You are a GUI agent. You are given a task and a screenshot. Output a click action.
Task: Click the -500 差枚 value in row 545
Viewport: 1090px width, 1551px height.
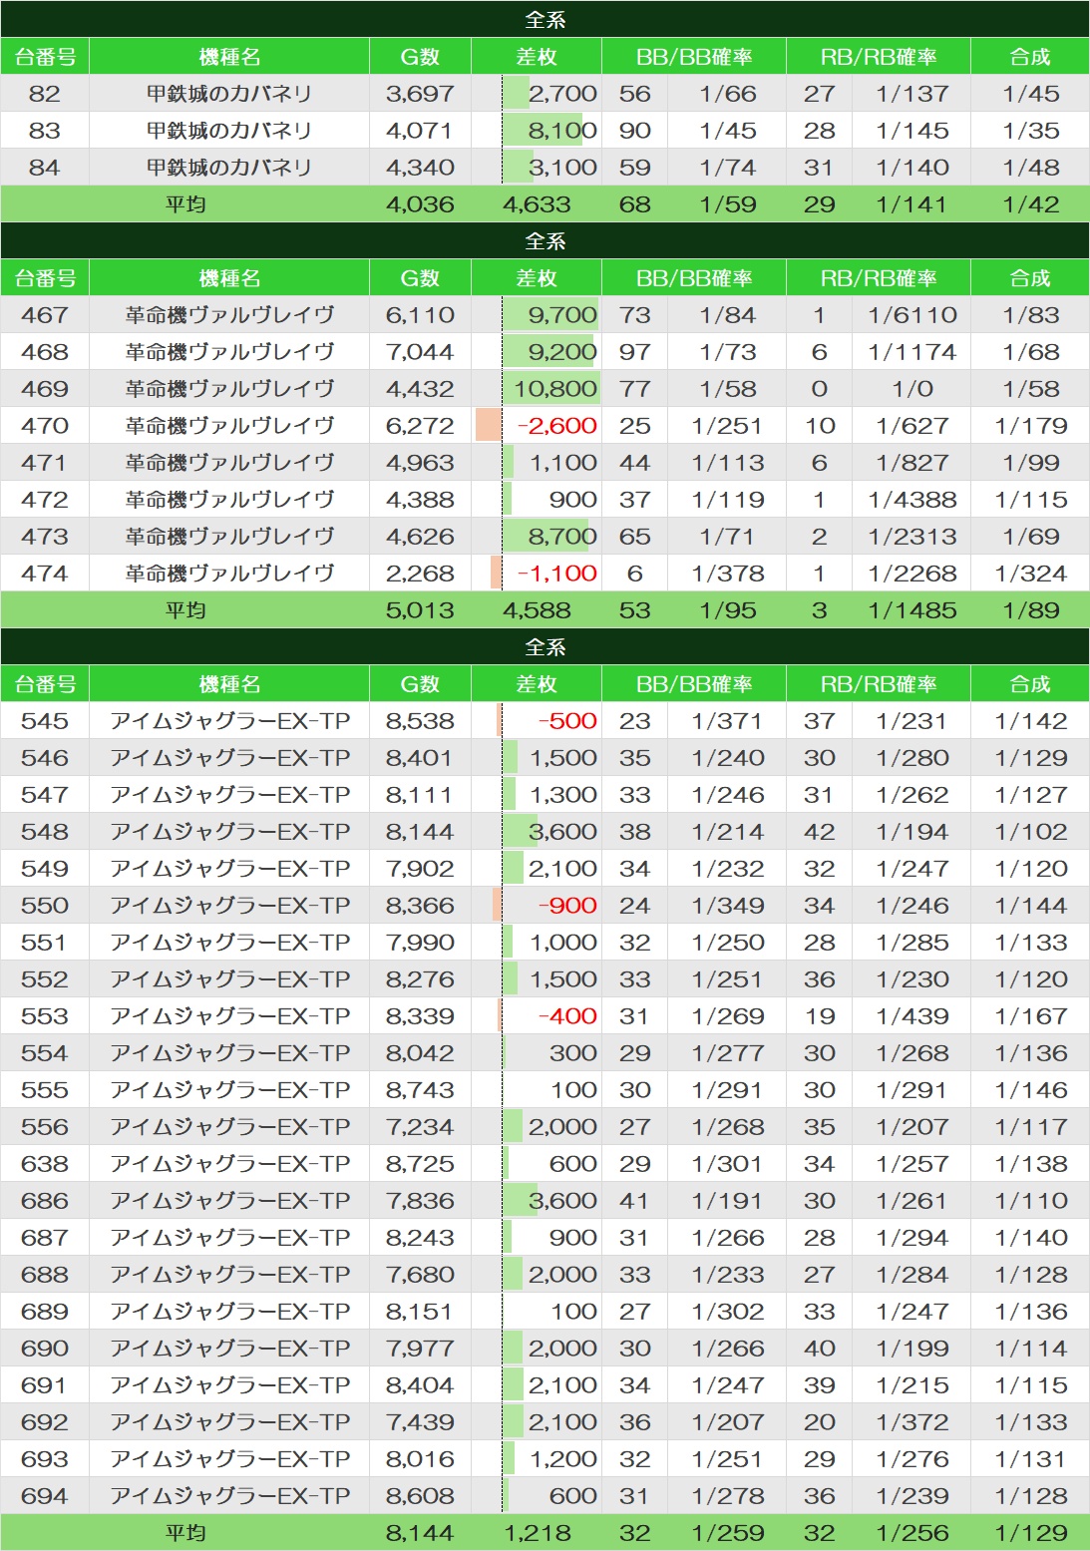click(x=567, y=721)
